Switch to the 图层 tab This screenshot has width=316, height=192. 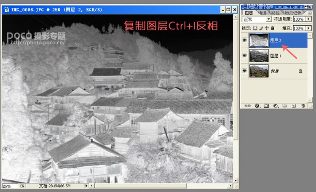pyautogui.click(x=249, y=13)
